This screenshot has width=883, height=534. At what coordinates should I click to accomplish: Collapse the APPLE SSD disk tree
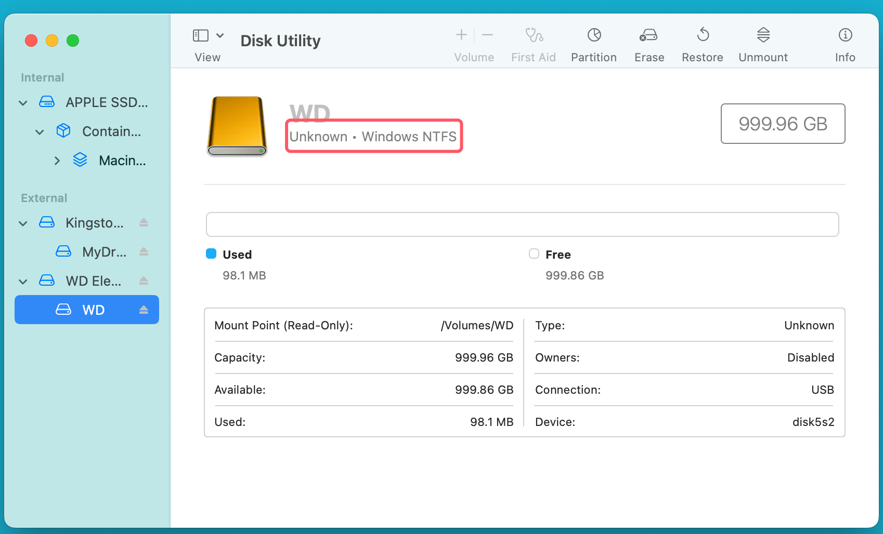click(x=23, y=103)
